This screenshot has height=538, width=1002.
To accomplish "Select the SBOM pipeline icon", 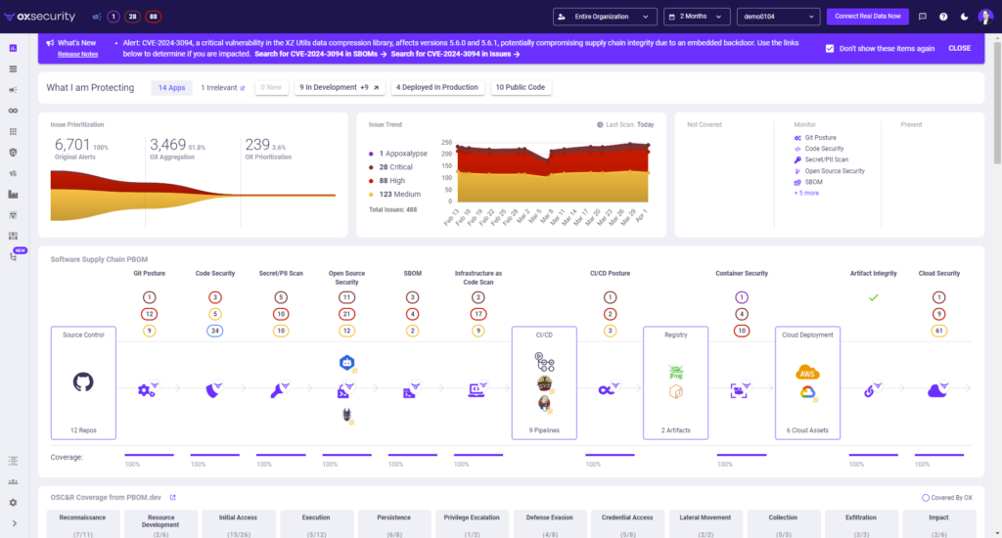I will (410, 389).
